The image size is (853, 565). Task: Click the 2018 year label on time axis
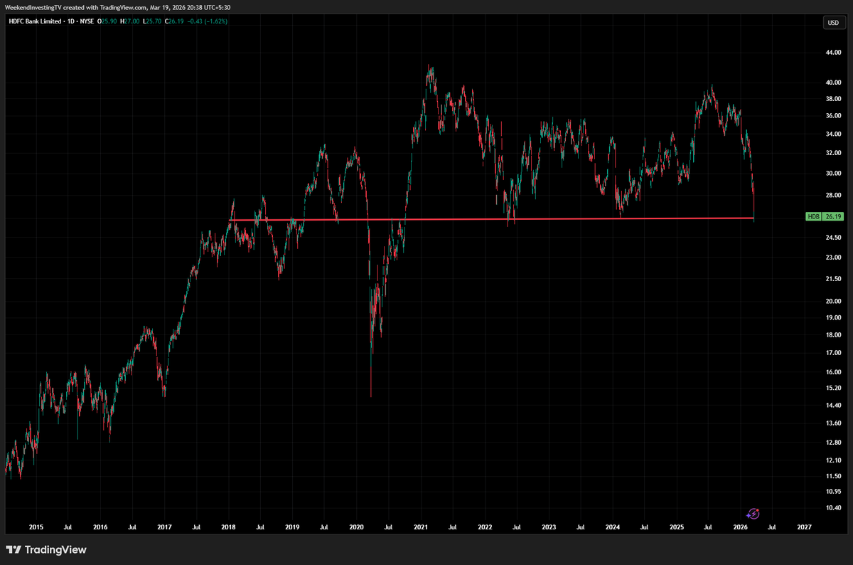[228, 527]
